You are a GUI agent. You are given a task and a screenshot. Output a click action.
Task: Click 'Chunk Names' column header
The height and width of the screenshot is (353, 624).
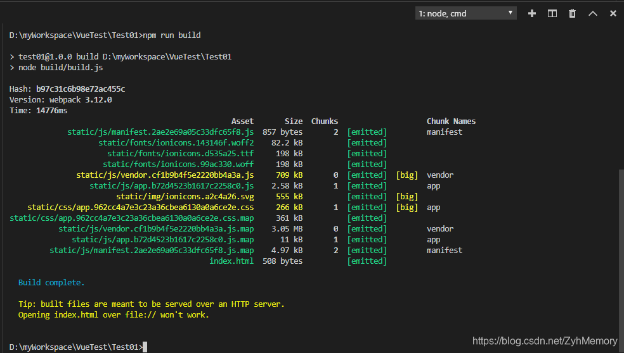(x=452, y=121)
